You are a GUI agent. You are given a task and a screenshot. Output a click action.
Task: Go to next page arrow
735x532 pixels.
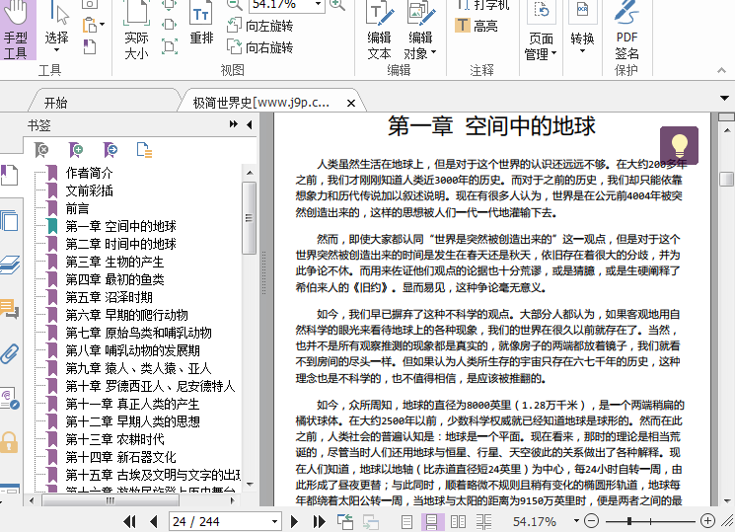pos(294,521)
